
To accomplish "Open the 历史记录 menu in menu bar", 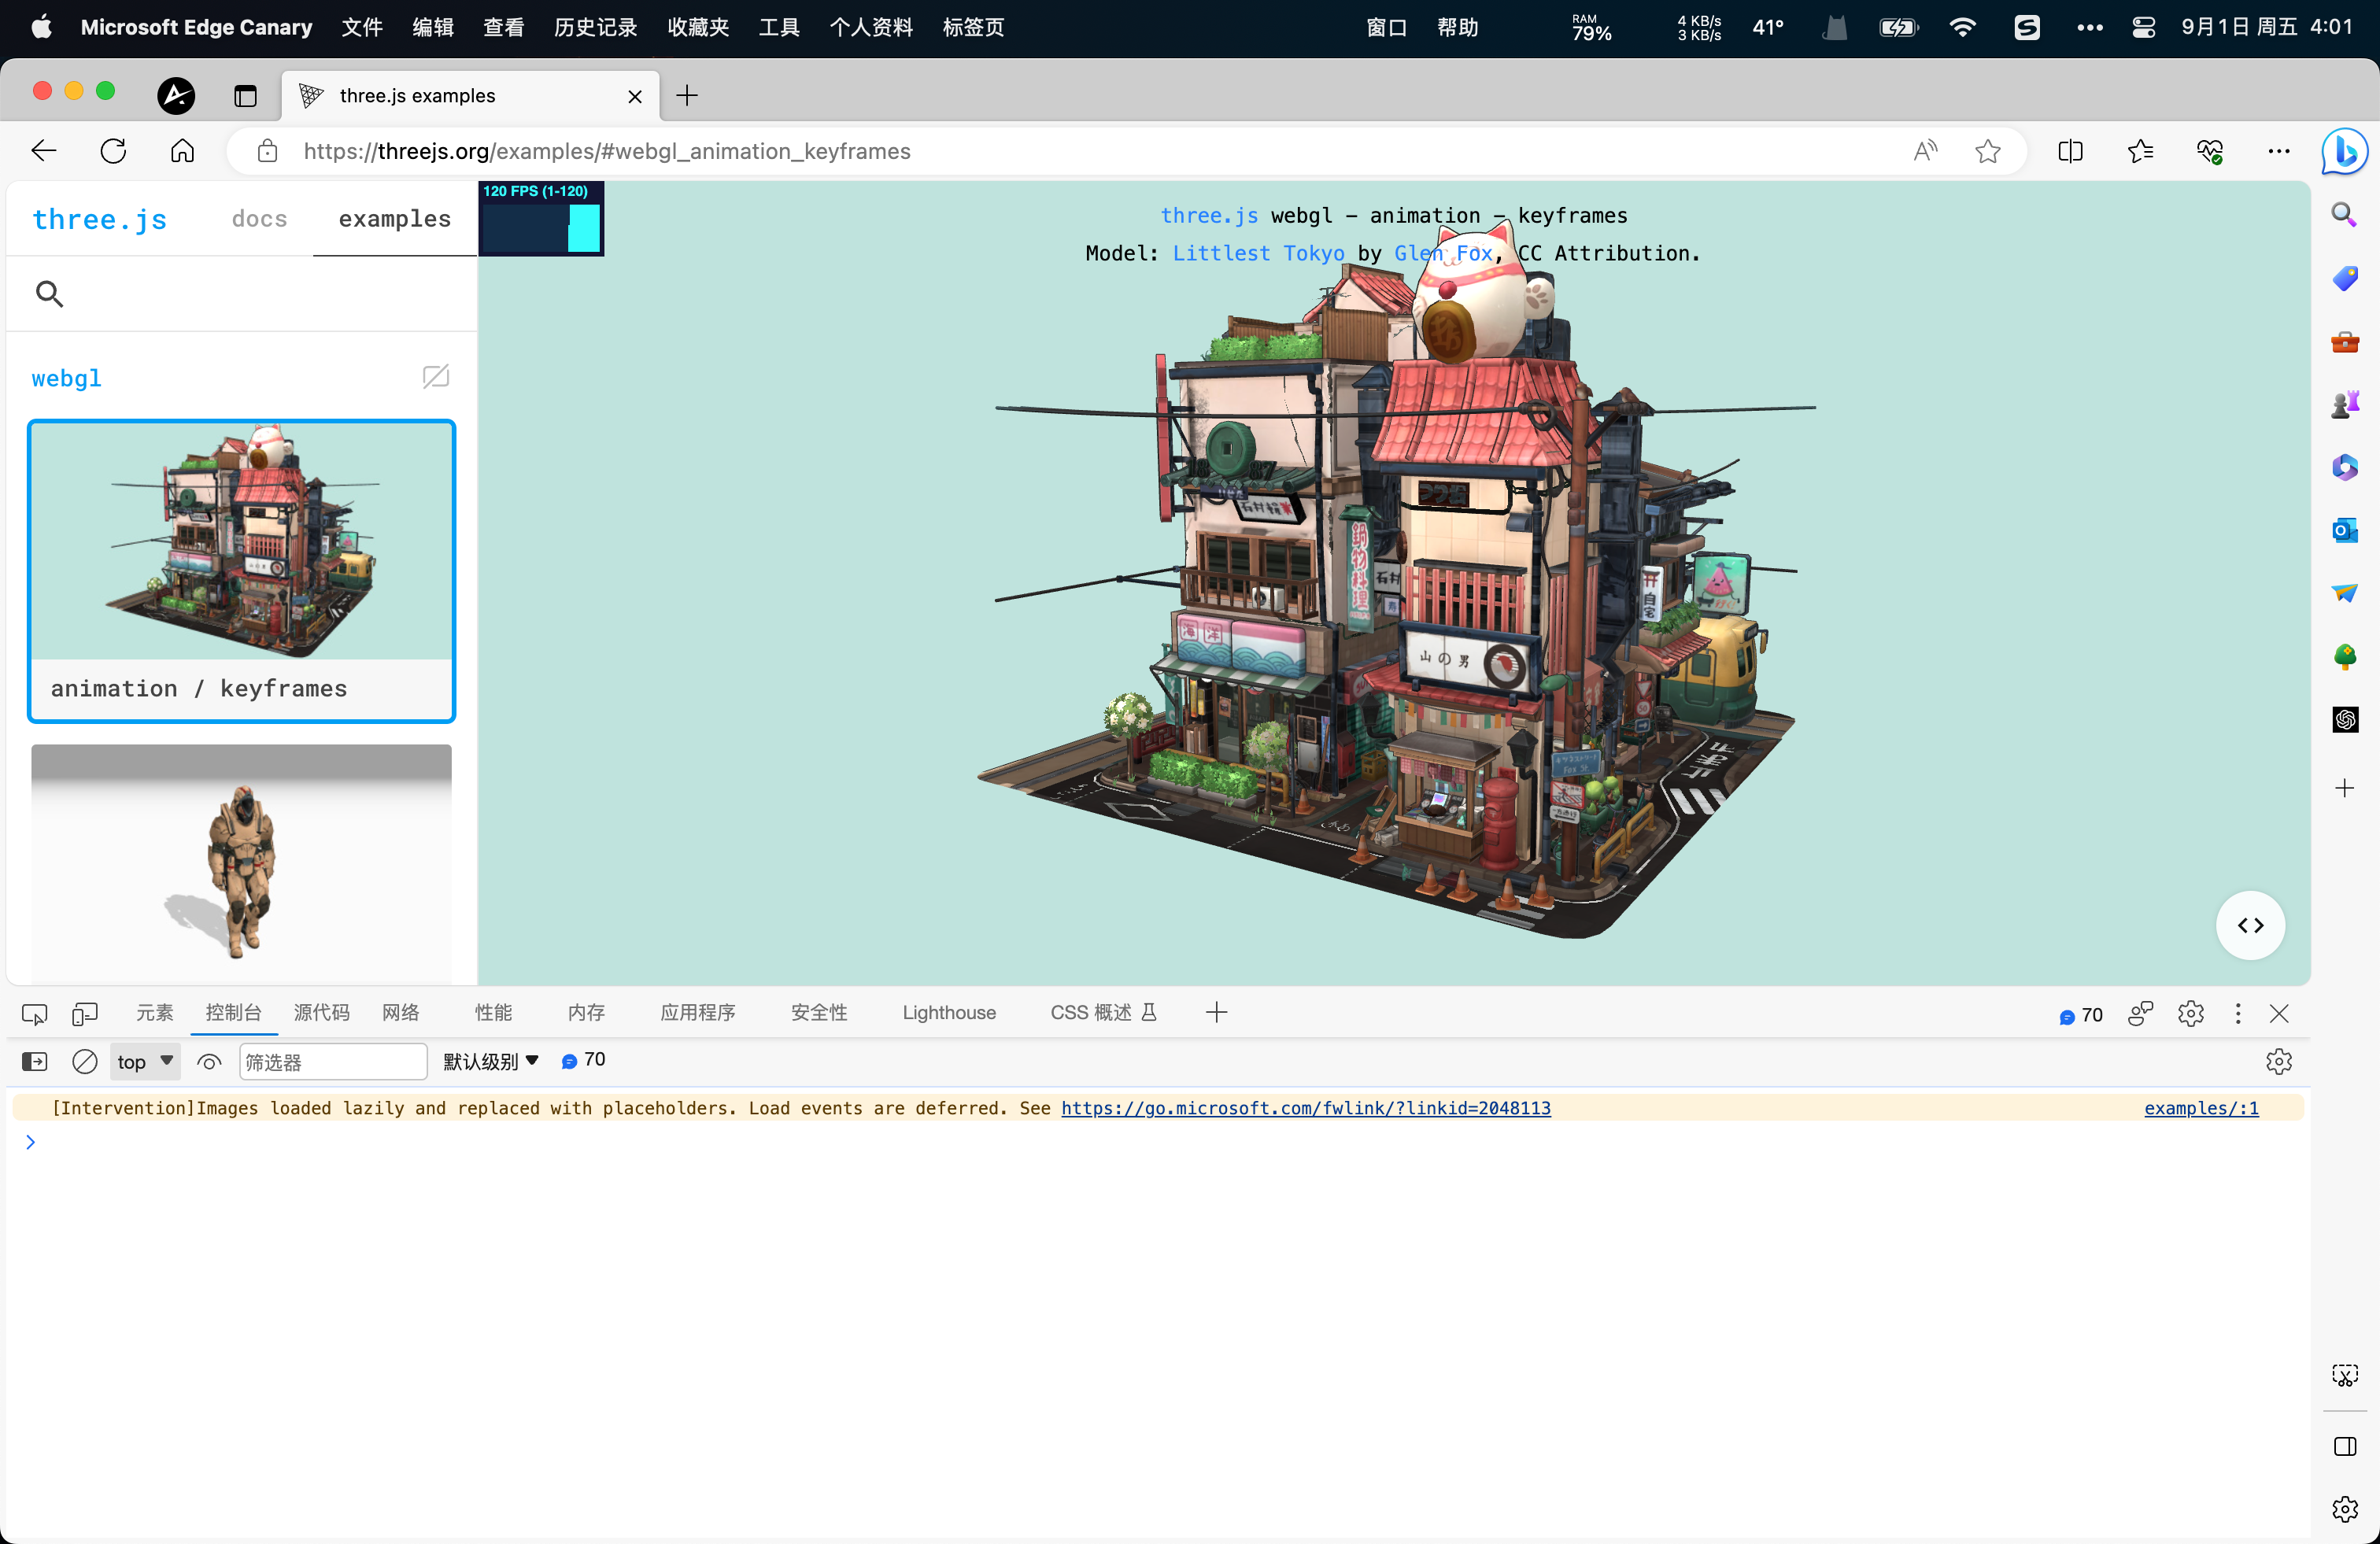I will point(595,27).
